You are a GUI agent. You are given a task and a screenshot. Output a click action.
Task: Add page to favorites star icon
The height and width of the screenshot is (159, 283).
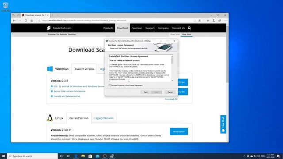199,21
